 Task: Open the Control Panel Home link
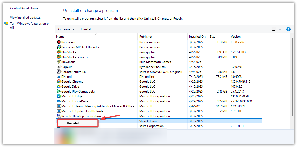pos(24,8)
